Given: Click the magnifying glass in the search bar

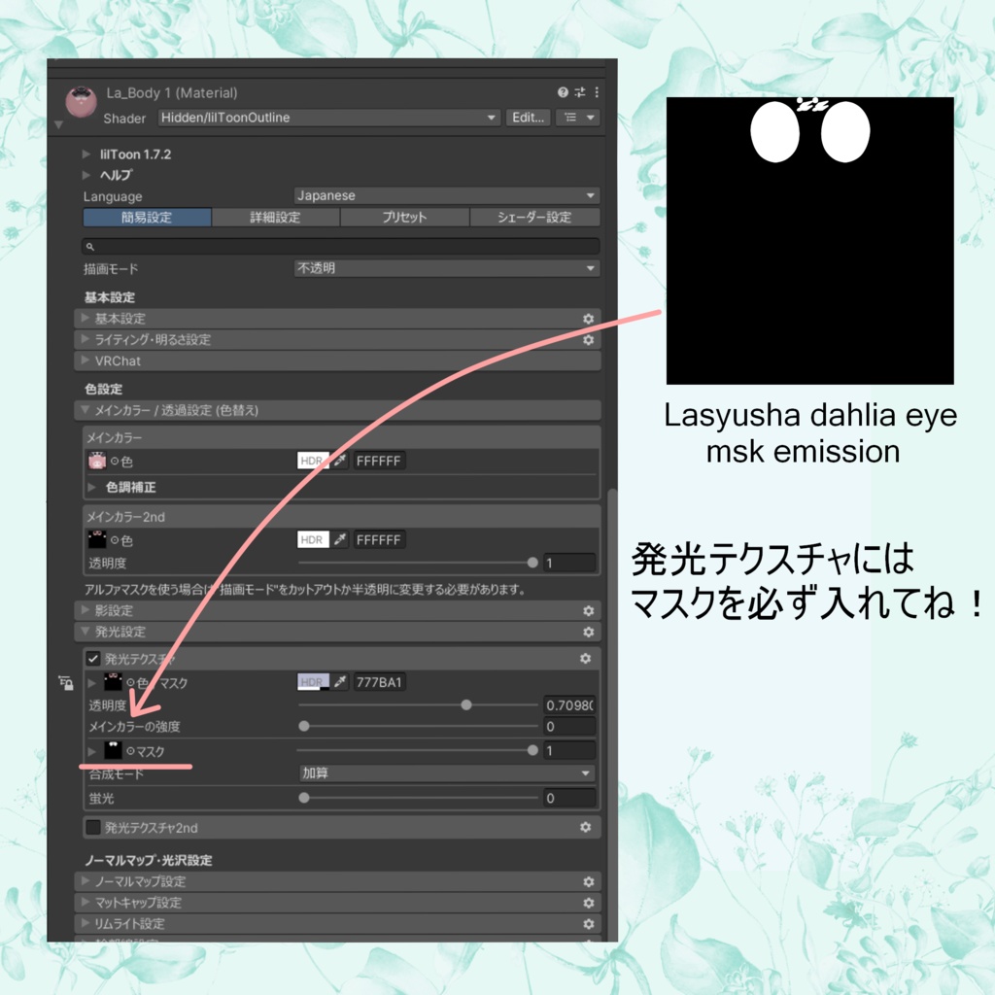Looking at the screenshot, I should 92,246.
